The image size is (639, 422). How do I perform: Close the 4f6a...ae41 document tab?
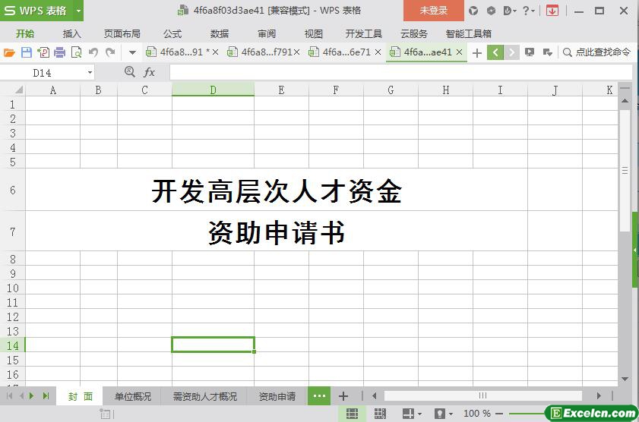[x=459, y=52]
